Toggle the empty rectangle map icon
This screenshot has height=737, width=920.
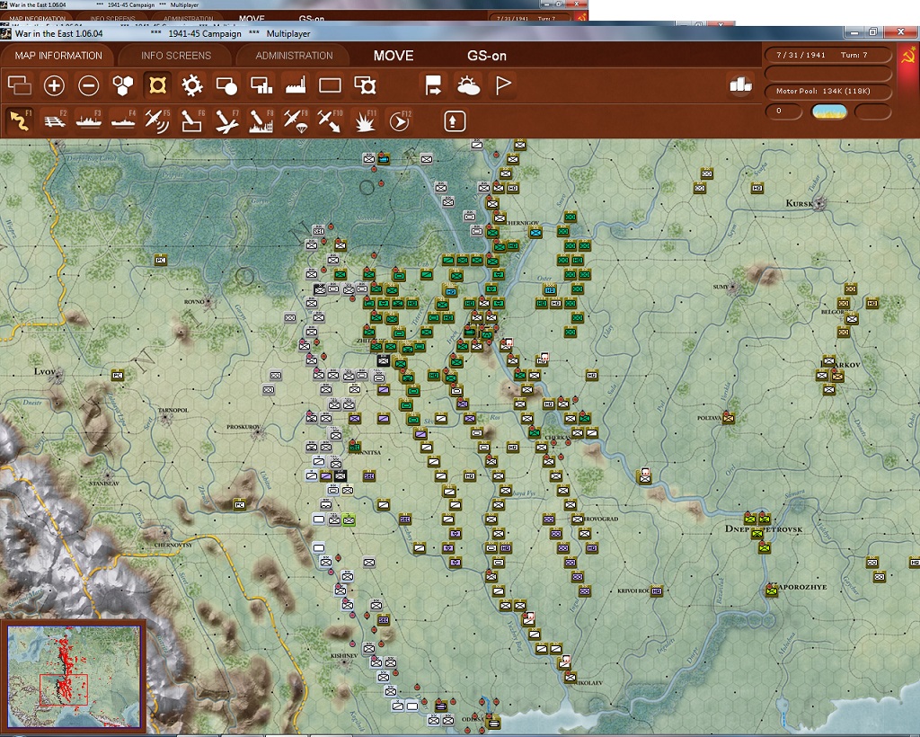pyautogui.click(x=330, y=85)
